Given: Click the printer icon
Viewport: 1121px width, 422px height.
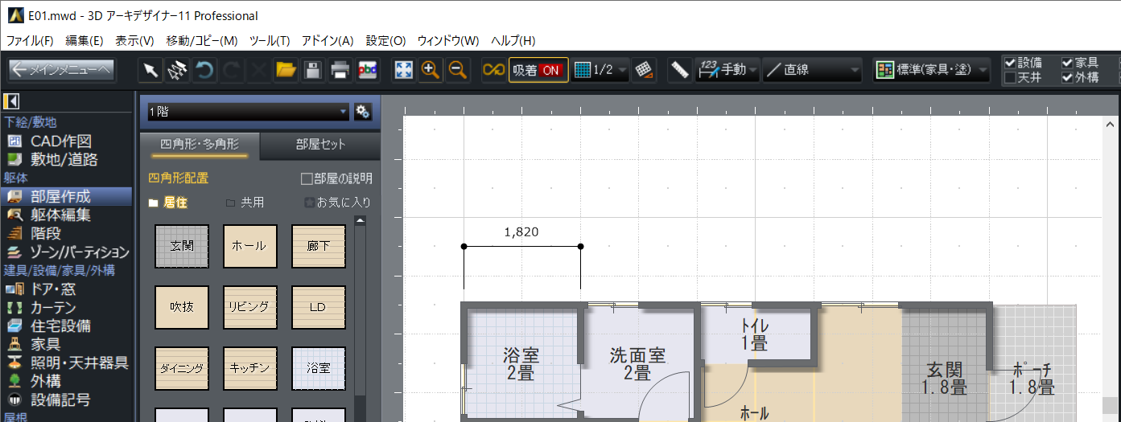Looking at the screenshot, I should click(340, 70).
